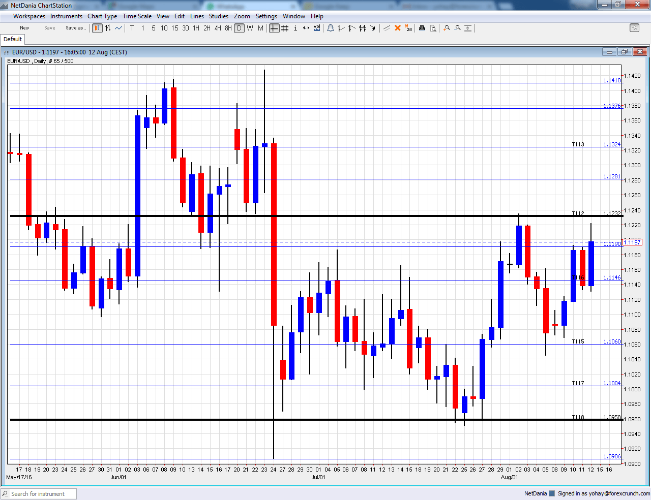This screenshot has width=651, height=500.
Task: Click the Signed in status text
Action: coord(604,493)
